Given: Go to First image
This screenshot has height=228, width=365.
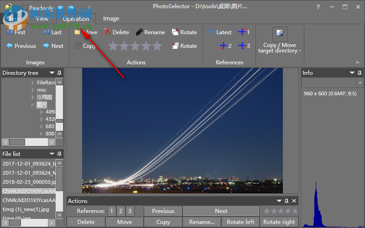Looking at the screenshot, I should tap(16, 32).
